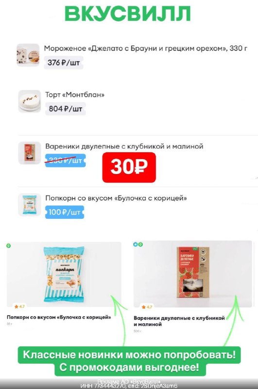Open Мороженое «Джелато с Брауни» title
Image resolution: width=258 pixels, height=389 pixels.
click(x=145, y=48)
